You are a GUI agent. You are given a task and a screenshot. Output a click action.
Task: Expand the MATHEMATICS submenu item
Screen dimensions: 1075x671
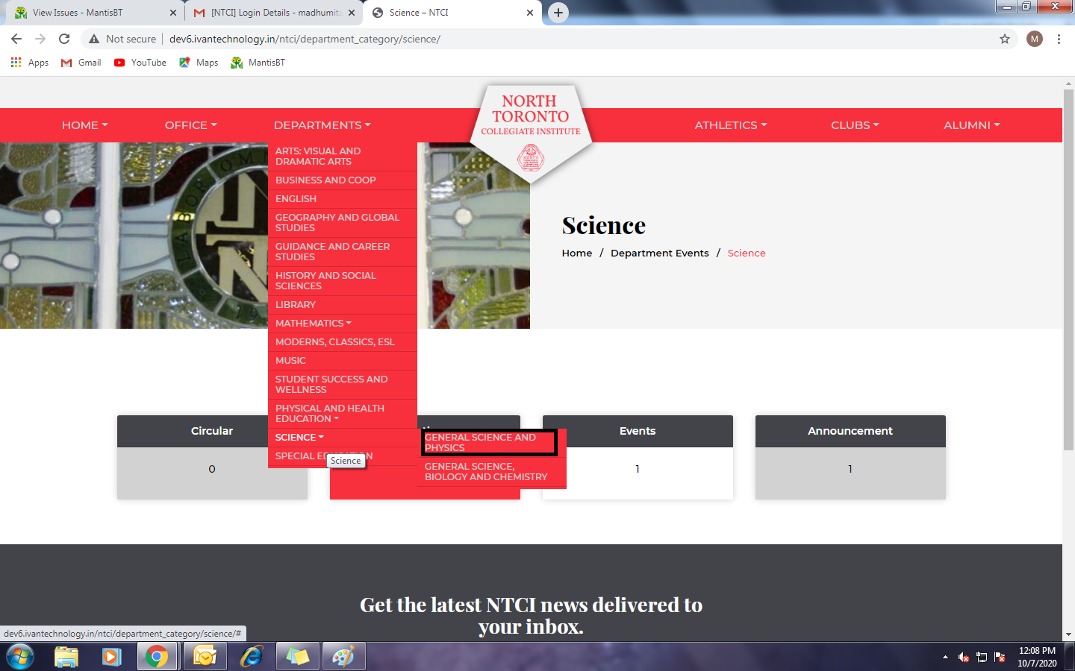[313, 323]
